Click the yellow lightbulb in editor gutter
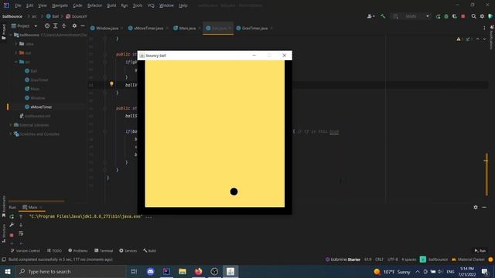The height and width of the screenshot is (278, 495). tap(111, 84)
